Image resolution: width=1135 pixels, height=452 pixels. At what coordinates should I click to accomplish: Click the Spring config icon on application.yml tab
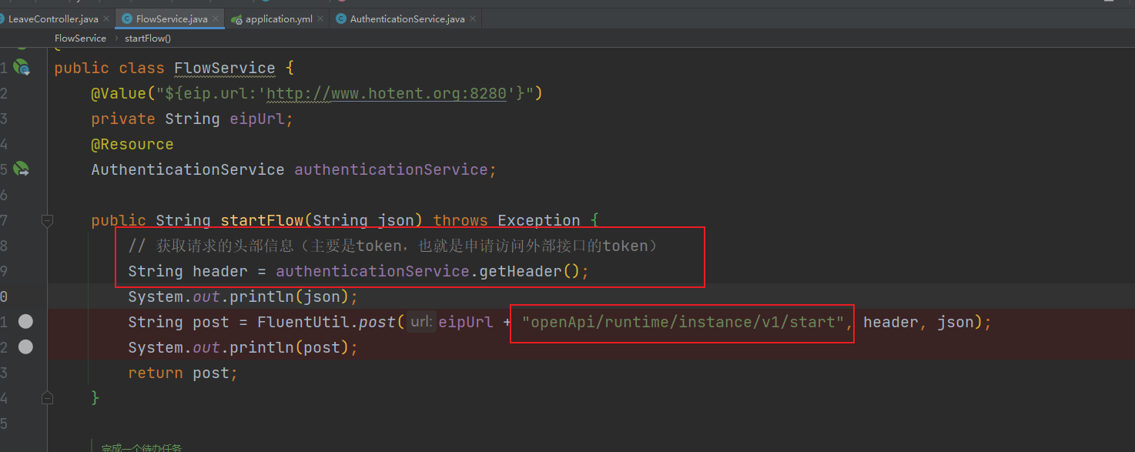tap(236, 18)
